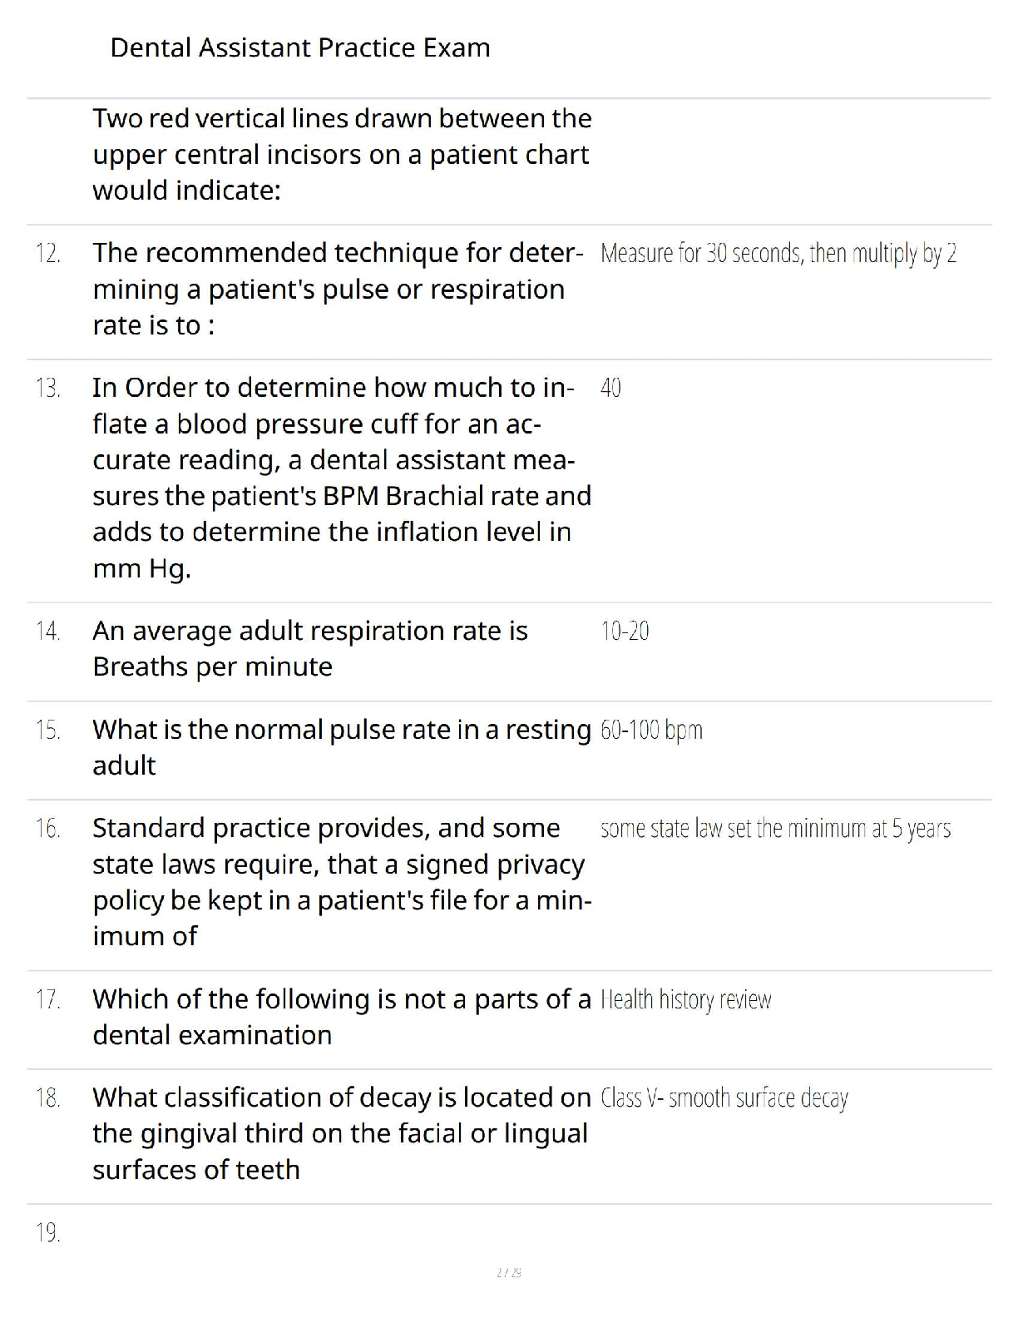1018x1318 pixels.
Task: Click the answer 60-100 bpm
Action: [x=651, y=731]
